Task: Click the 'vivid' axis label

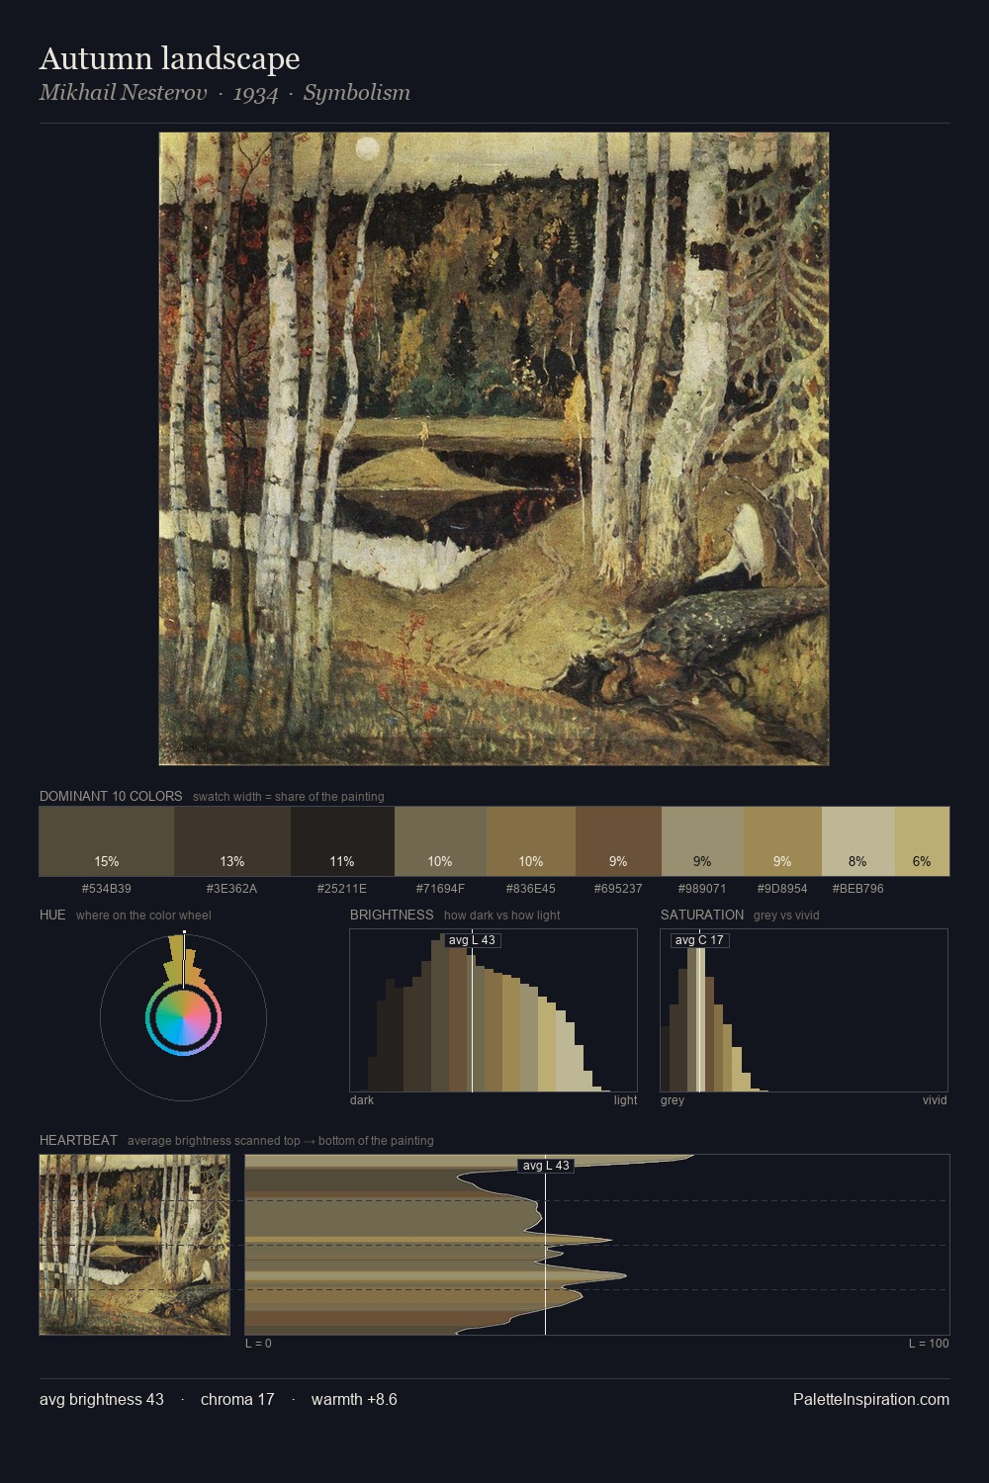Action: tap(935, 1100)
